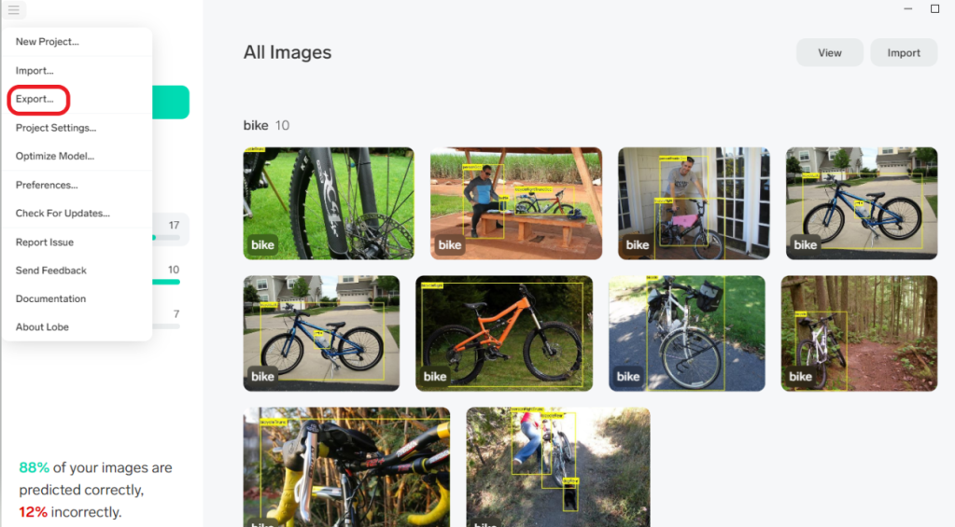Select New Project from the menu
This screenshot has height=527, width=955.
coord(47,42)
